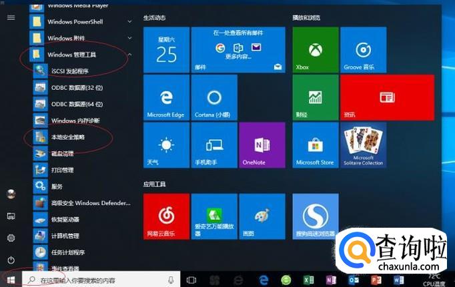
Task: Click the 播放和浏览 group heading
Action: (306, 18)
